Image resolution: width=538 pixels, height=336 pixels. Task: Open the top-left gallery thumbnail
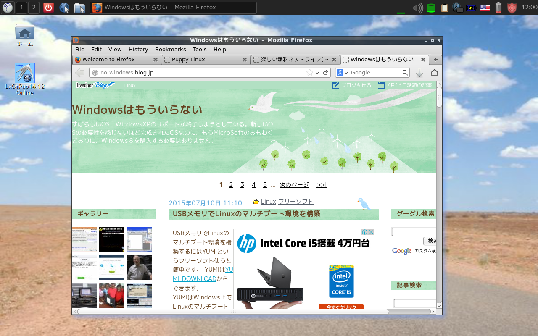84,240
